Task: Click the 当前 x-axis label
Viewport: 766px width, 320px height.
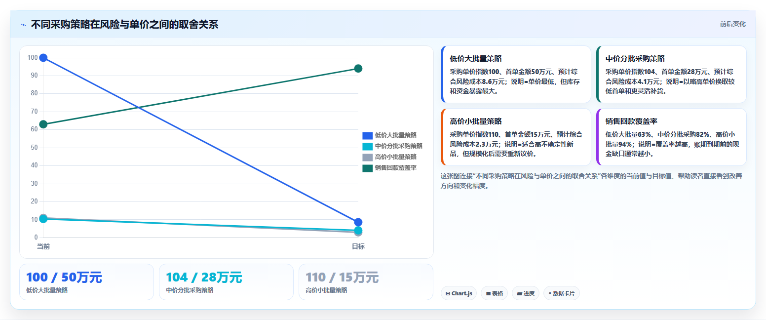Action: tap(43, 246)
